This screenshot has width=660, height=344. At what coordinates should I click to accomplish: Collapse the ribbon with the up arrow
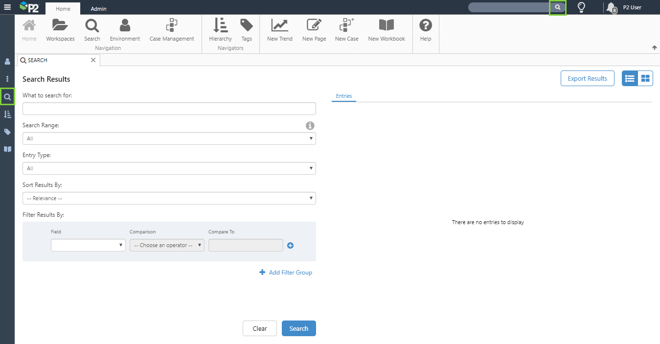tap(654, 47)
